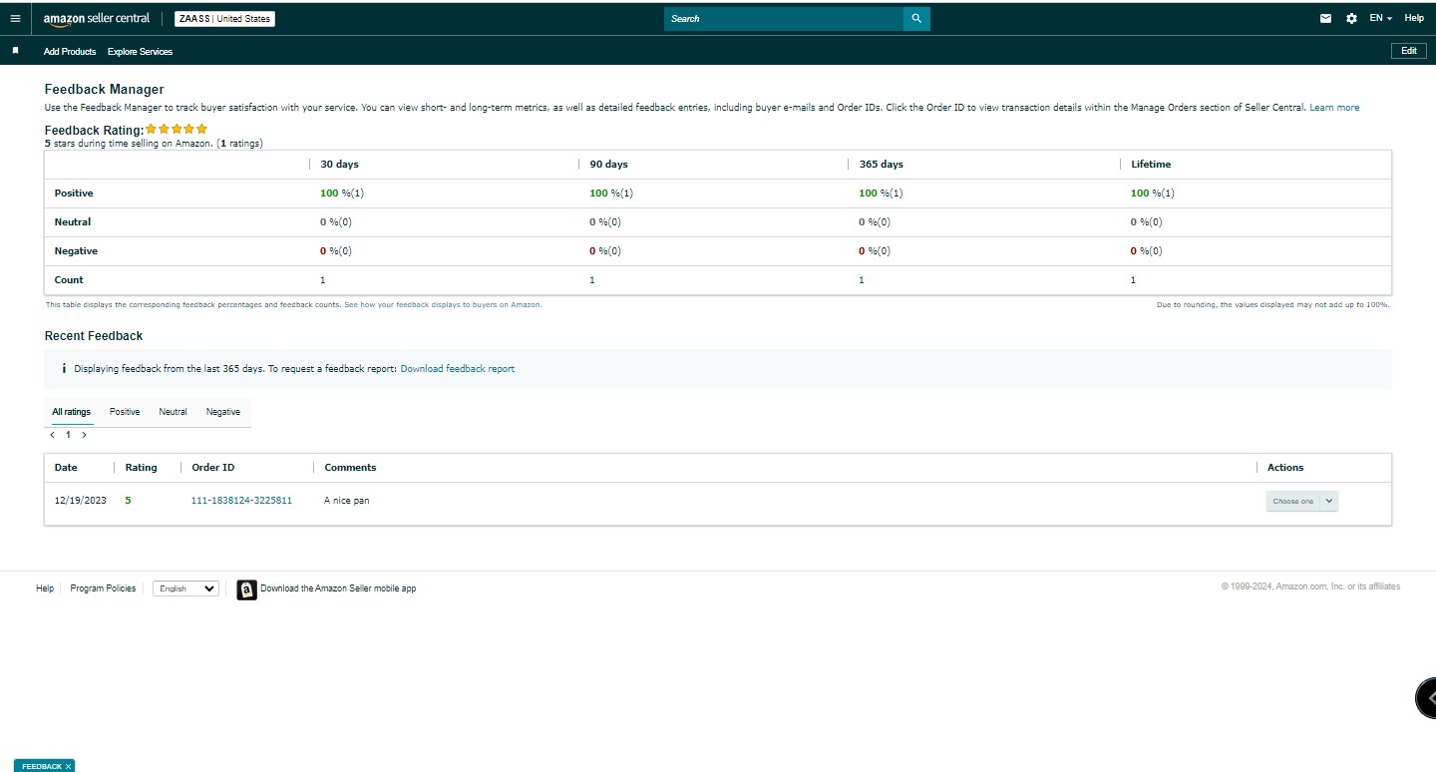Click the Edit button
1436x772 pixels.
(x=1408, y=51)
